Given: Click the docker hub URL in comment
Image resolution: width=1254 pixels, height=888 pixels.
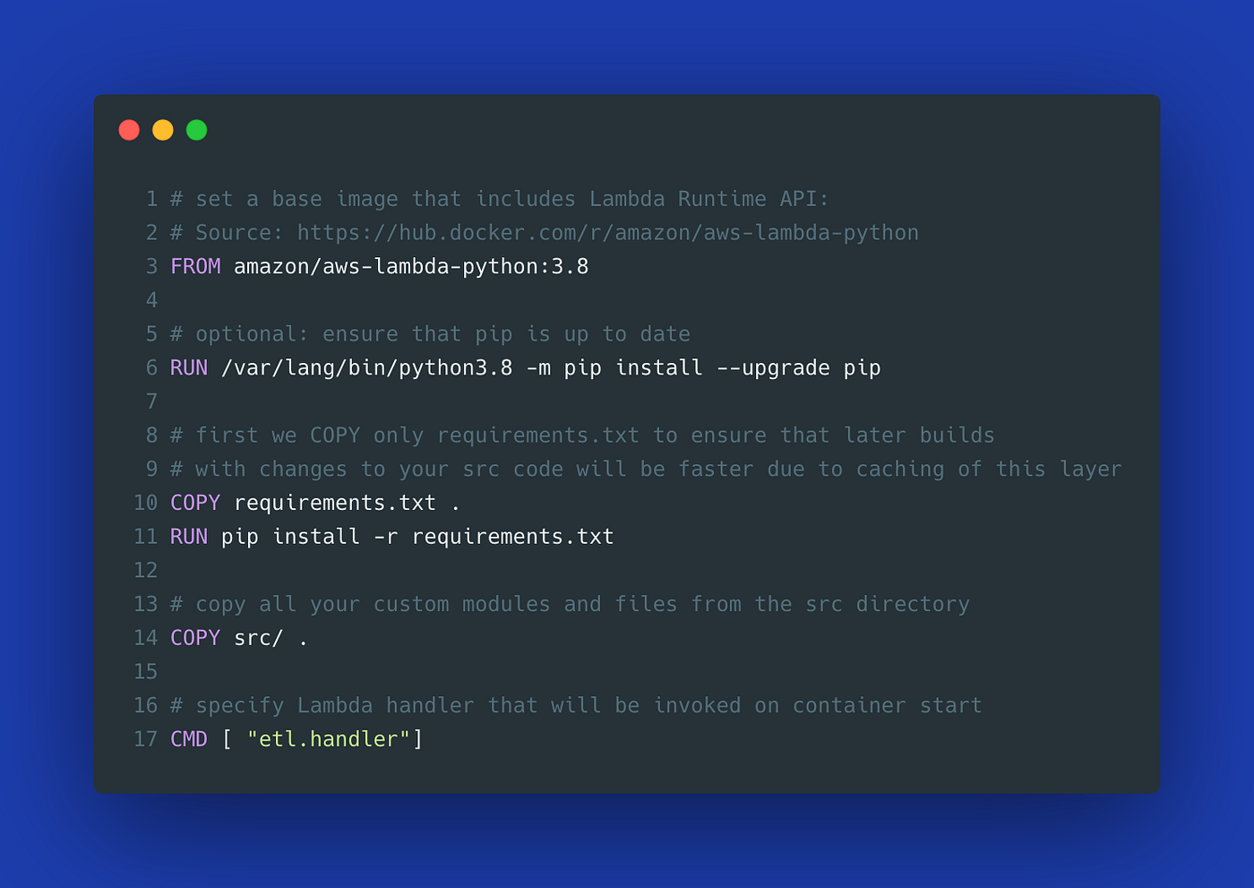Looking at the screenshot, I should [608, 233].
